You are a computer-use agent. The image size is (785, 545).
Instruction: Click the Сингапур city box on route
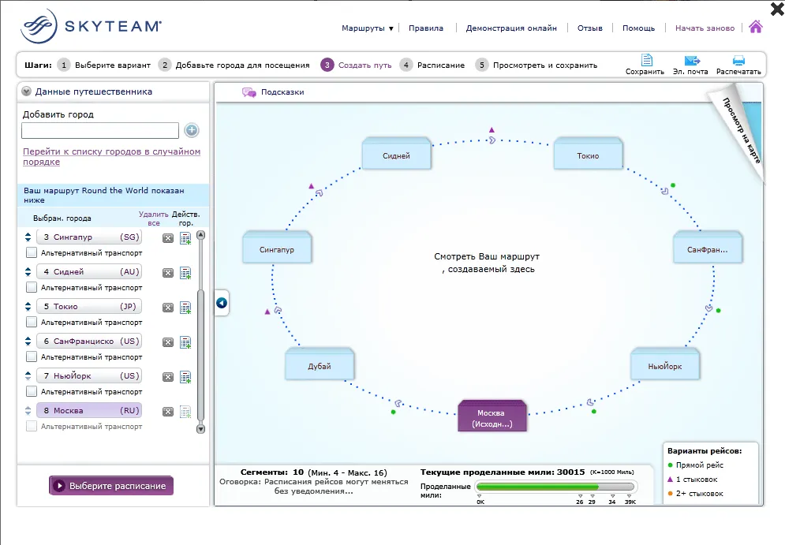(277, 247)
